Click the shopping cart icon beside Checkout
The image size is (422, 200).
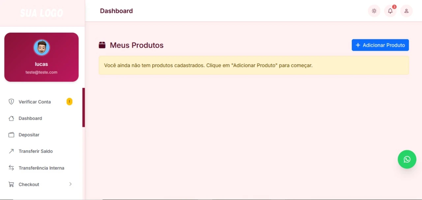(11, 185)
